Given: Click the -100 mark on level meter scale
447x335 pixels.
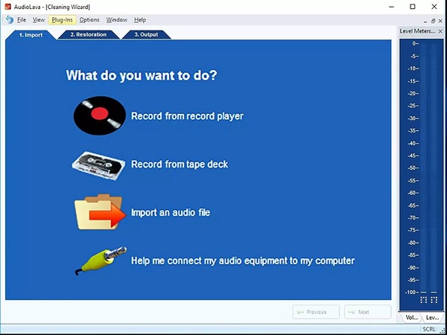Looking at the screenshot, I should (x=412, y=292).
